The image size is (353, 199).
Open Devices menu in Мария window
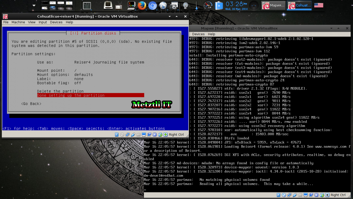(198, 34)
